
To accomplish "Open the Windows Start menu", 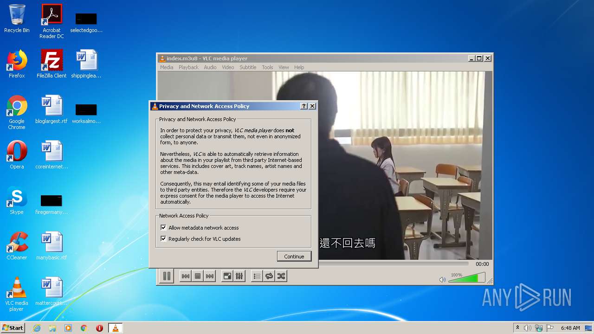I will (13, 328).
